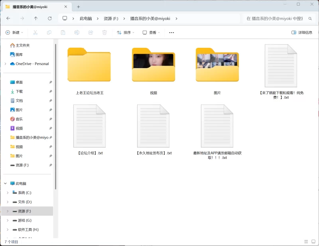The width and height of the screenshot is (319, 246).
Task: Expand chevron after 此电脑 in address bar
Action: tap(98, 19)
